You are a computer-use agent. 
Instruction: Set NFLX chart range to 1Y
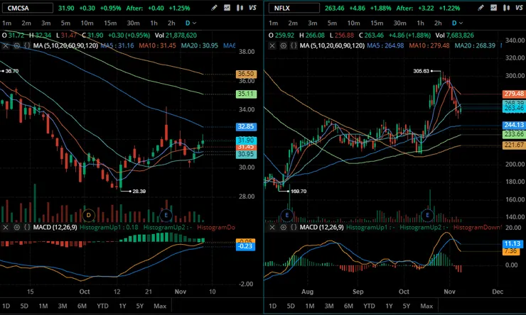[x=389, y=306]
